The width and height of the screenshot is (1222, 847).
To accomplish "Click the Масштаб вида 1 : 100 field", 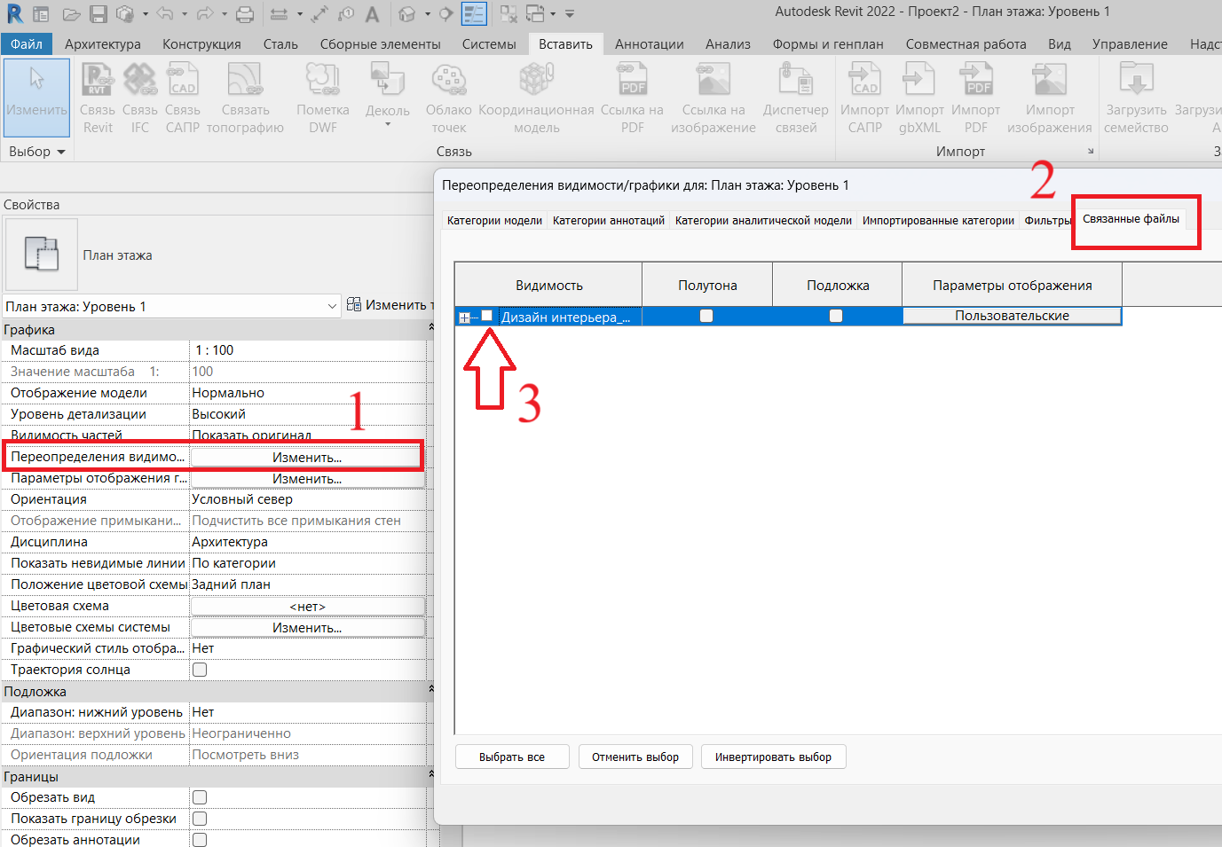I will (307, 350).
